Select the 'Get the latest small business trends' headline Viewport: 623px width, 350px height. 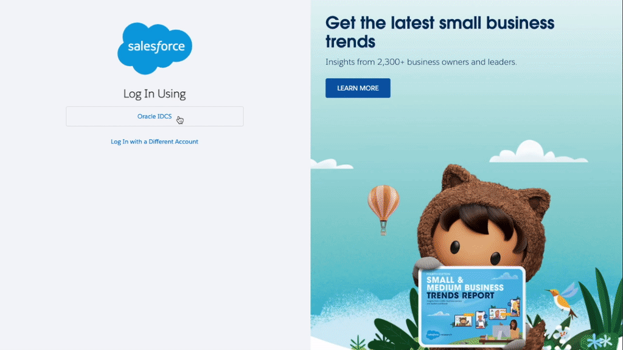click(439, 32)
